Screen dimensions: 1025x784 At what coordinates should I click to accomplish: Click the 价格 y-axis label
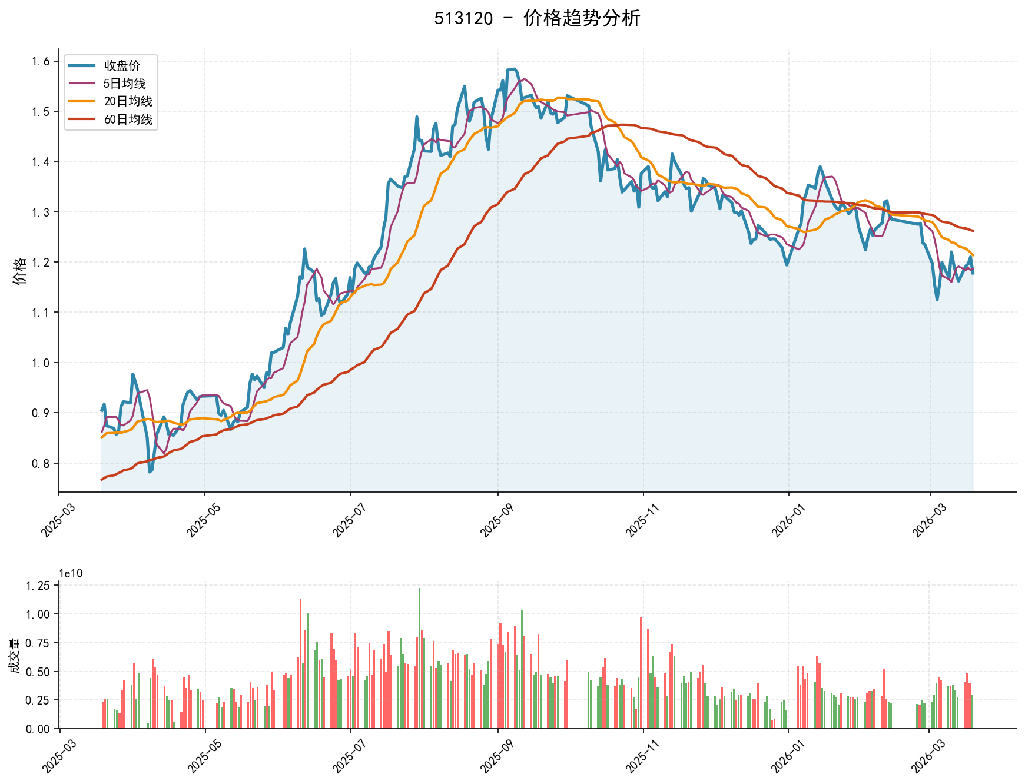coord(20,271)
